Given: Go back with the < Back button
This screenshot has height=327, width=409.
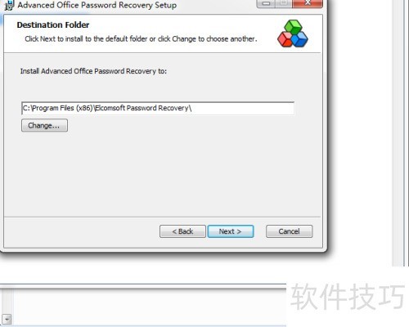Looking at the screenshot, I should [182, 231].
